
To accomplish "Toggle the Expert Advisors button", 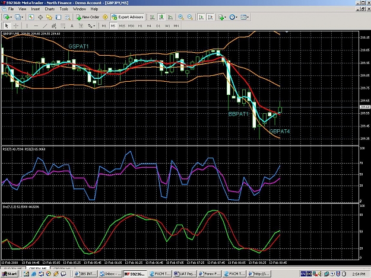I will coord(128,17).
